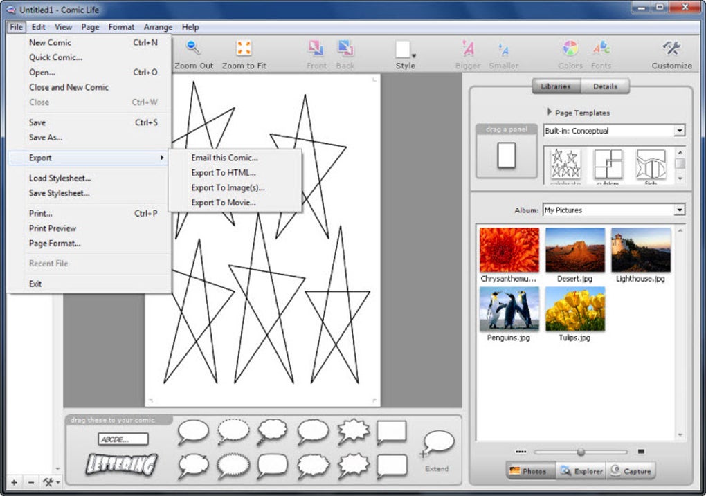The image size is (706, 496).
Task: Select the Penguins.jpg thumbnail
Action: [509, 314]
